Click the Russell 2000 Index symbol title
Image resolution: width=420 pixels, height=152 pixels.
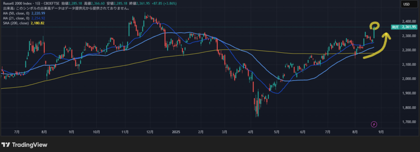point(17,3)
